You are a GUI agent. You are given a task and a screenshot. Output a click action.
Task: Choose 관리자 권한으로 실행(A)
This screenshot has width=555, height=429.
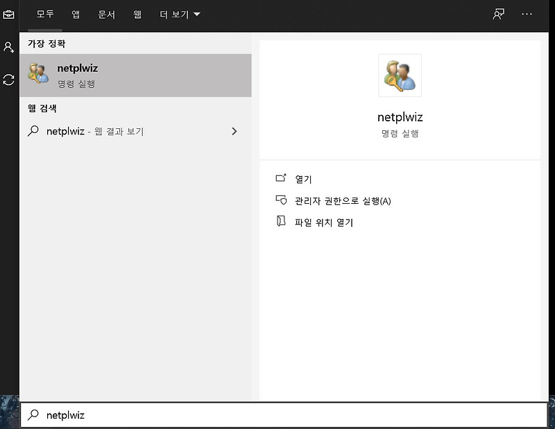(343, 201)
